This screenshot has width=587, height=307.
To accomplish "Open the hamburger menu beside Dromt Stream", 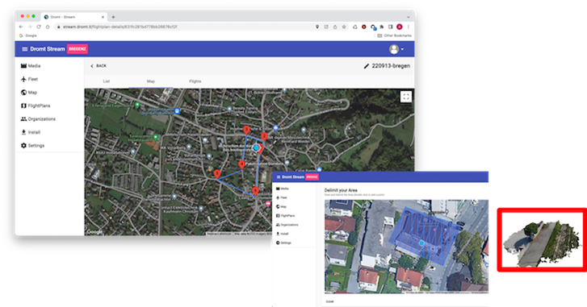I will click(25, 49).
